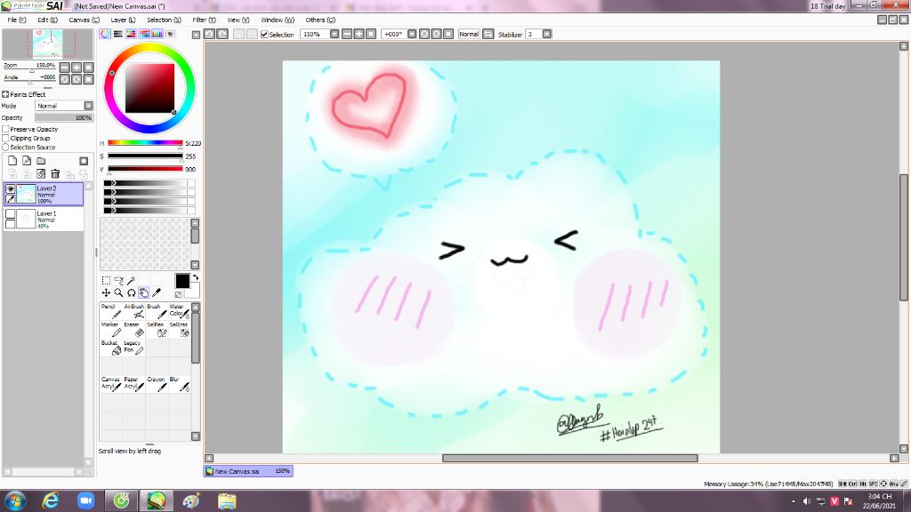Image resolution: width=911 pixels, height=512 pixels.
Task: Click the navigator canvas thumbnail
Action: tap(48, 44)
